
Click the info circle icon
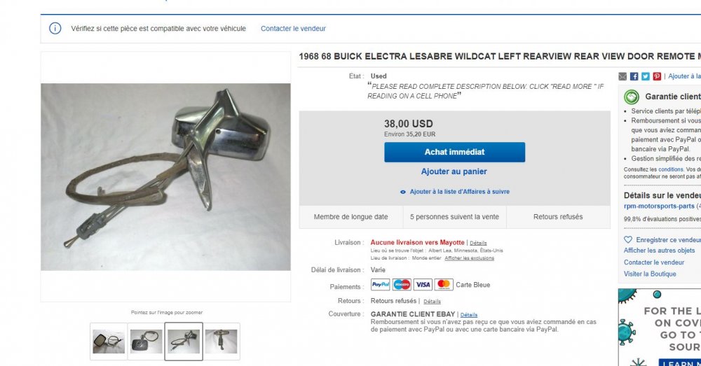(x=55, y=29)
